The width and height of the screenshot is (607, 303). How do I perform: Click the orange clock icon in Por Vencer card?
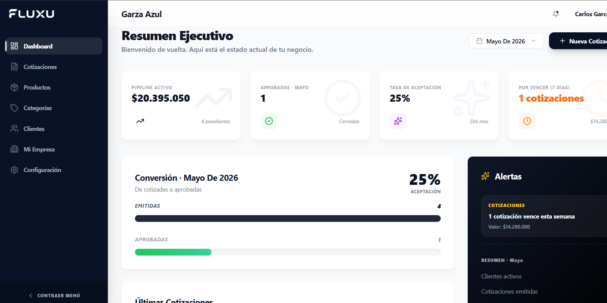pos(527,121)
